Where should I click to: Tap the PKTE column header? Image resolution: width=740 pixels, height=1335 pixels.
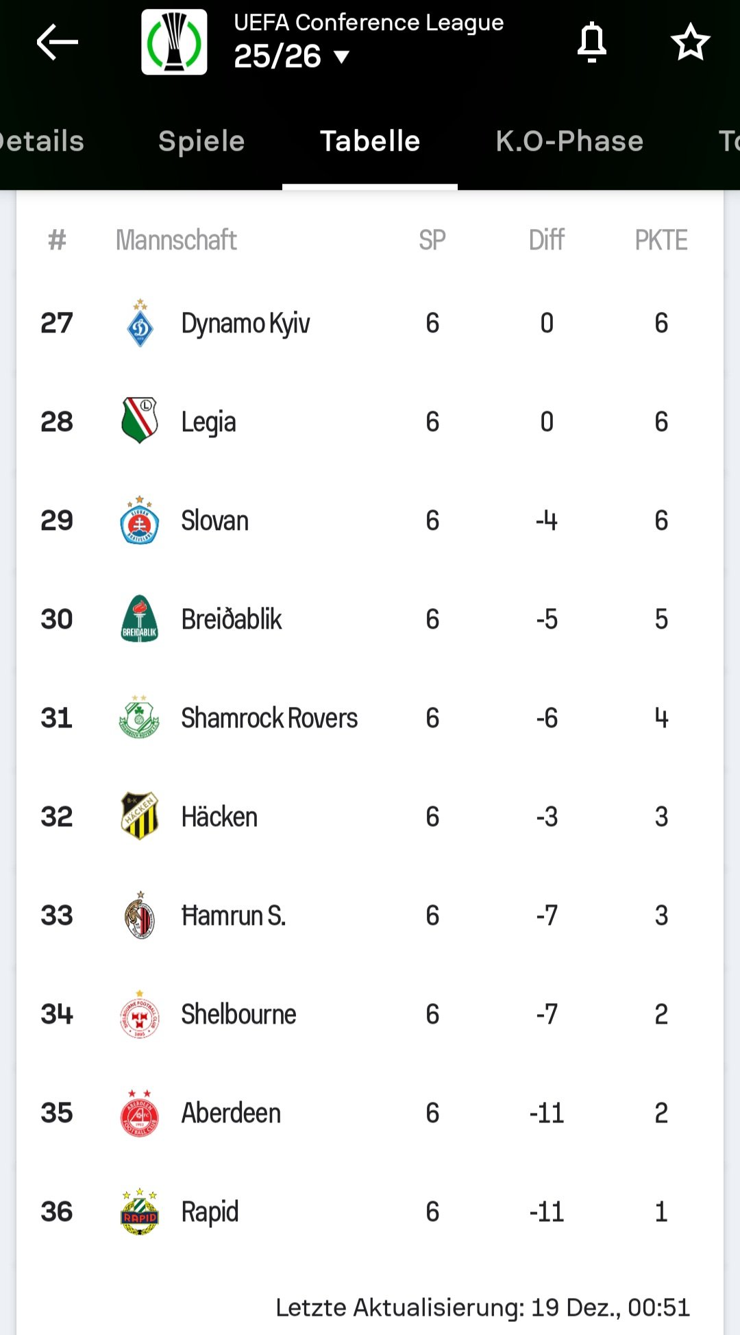pyautogui.click(x=661, y=240)
